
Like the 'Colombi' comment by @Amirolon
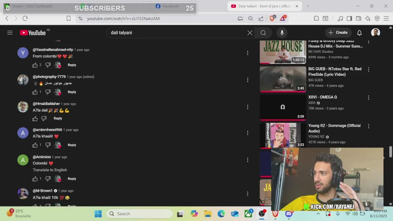[x=35, y=179]
